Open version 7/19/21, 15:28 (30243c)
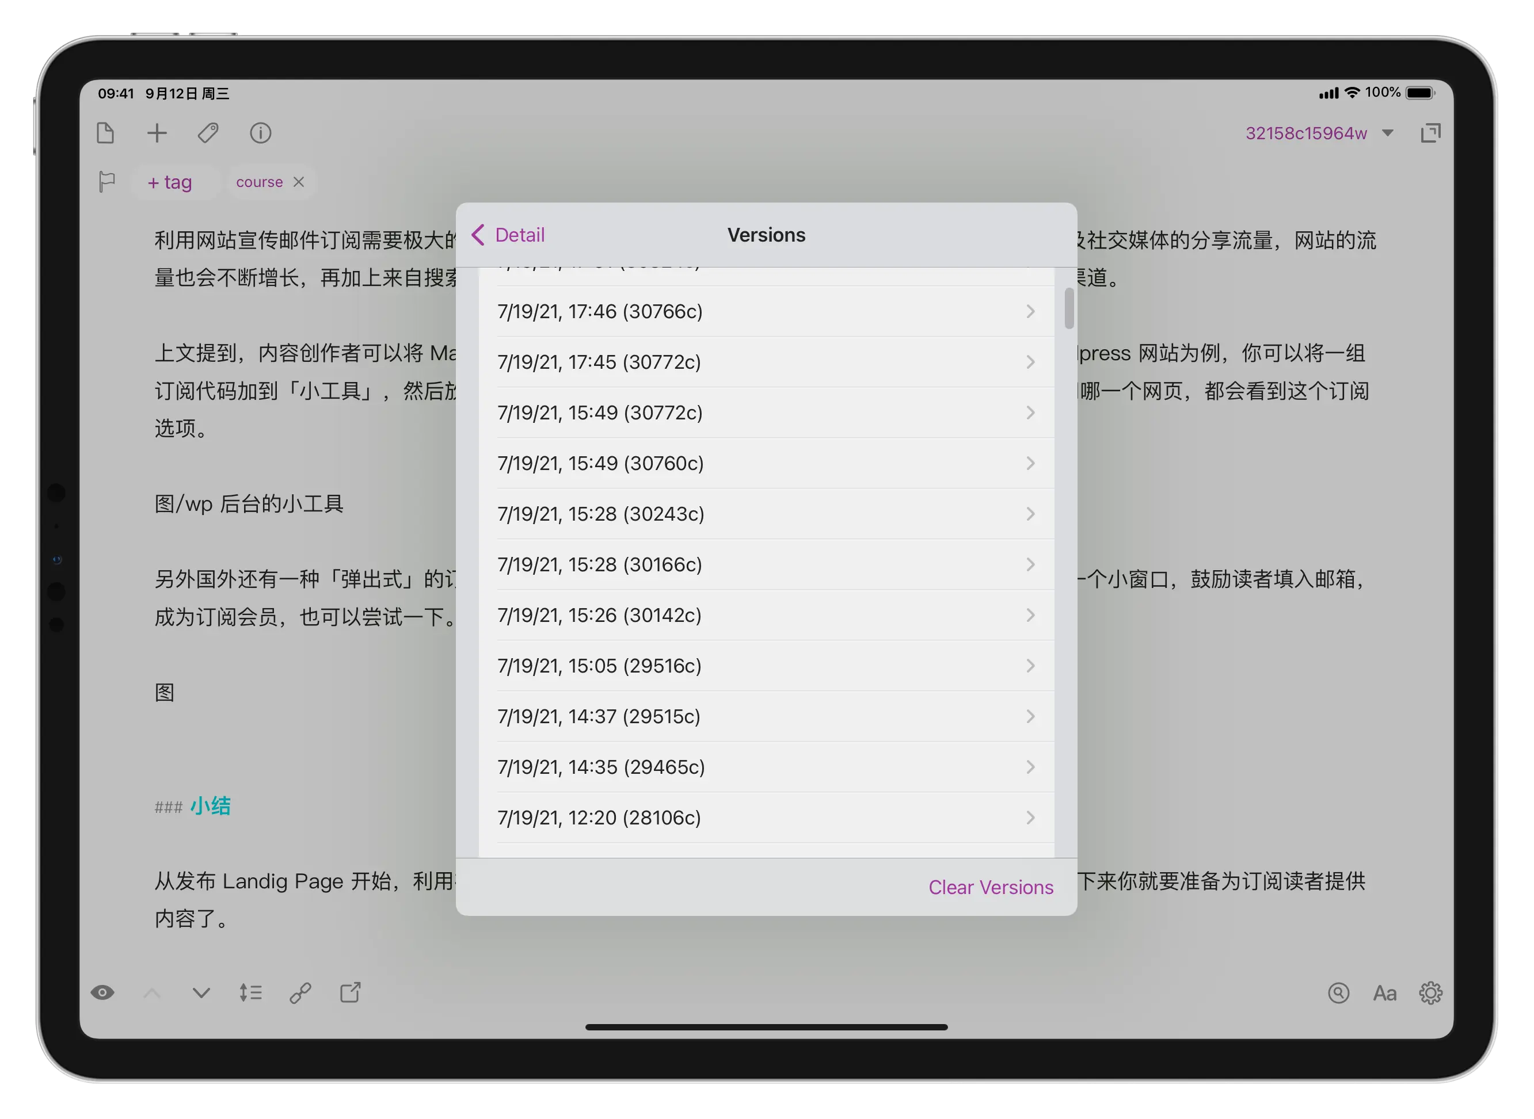 click(766, 513)
